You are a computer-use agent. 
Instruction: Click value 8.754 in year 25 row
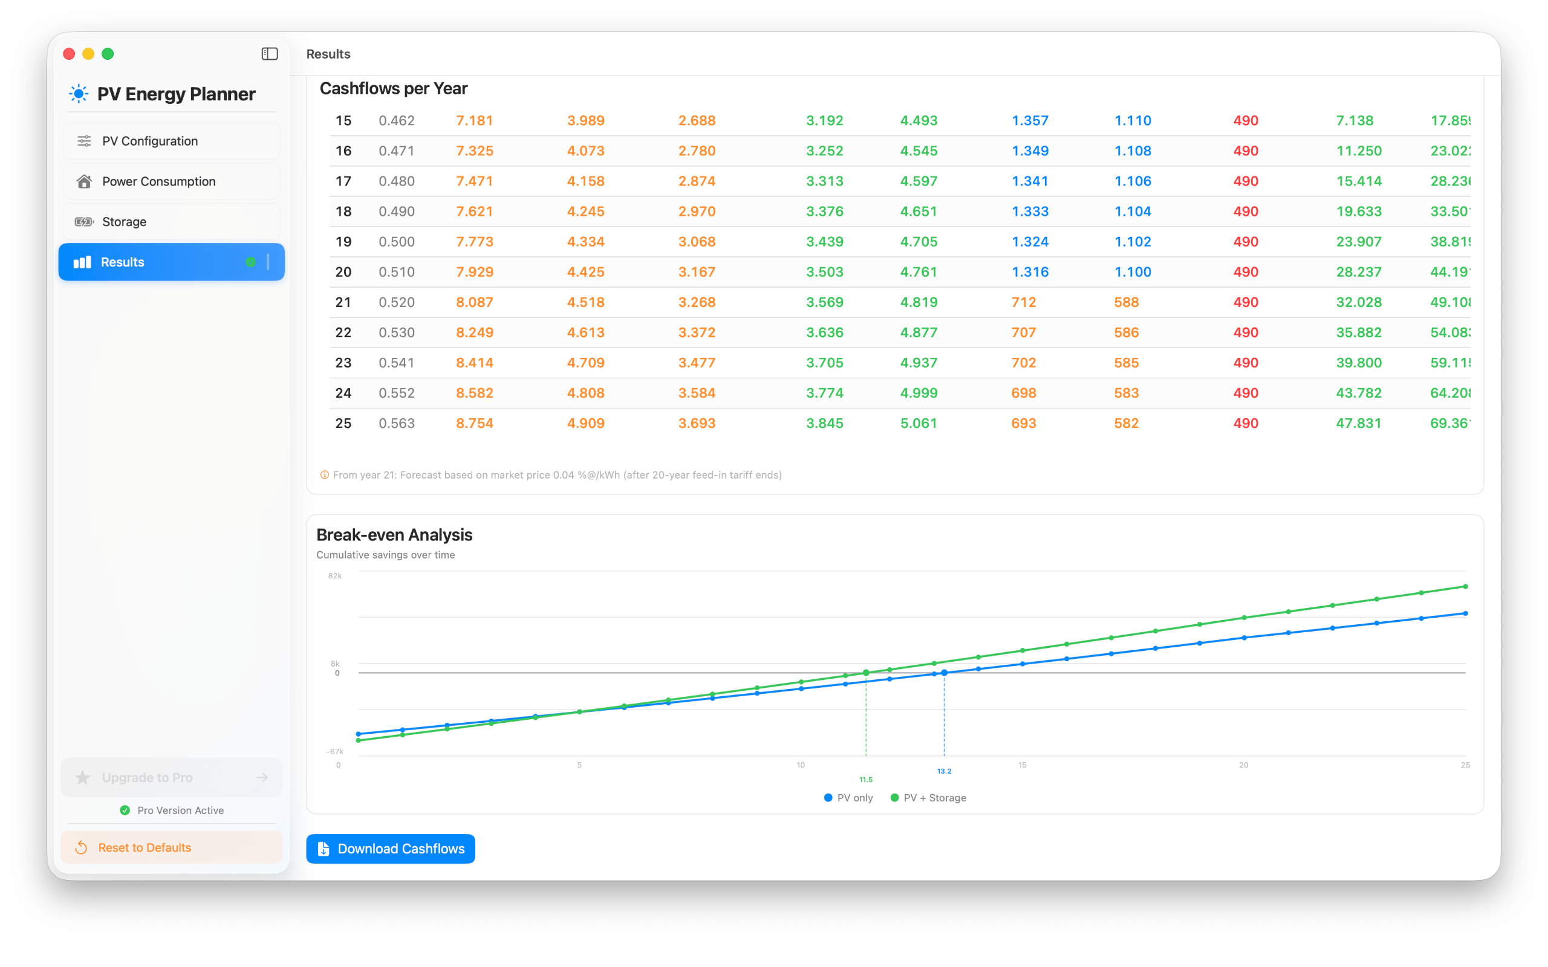tap(475, 424)
